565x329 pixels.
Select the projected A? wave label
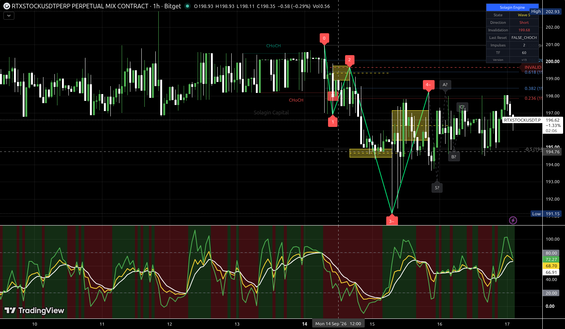pos(445,85)
